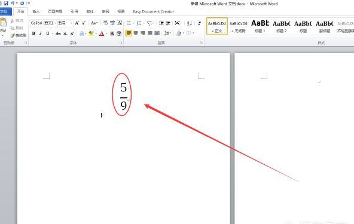Click the Sort A-Z icon
354x224 pixels.
[190, 23]
